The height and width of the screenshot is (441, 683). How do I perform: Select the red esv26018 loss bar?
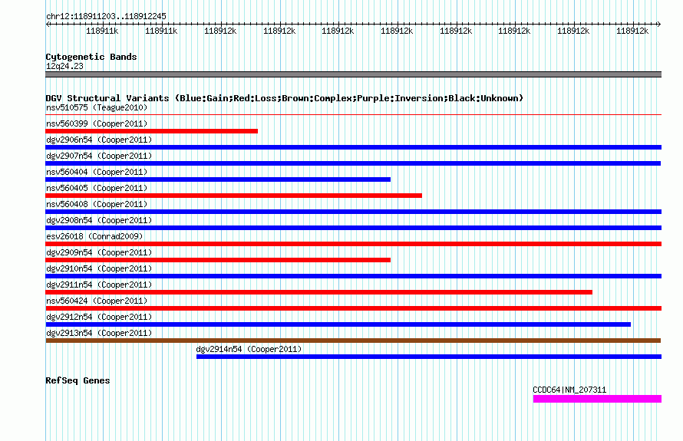(353, 244)
